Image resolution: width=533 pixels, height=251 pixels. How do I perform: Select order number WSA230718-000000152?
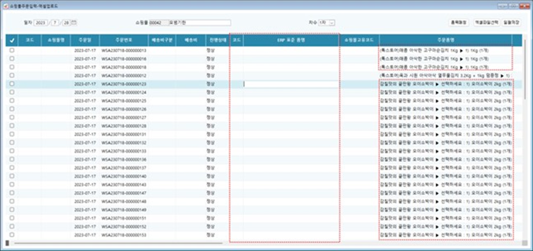124,226
